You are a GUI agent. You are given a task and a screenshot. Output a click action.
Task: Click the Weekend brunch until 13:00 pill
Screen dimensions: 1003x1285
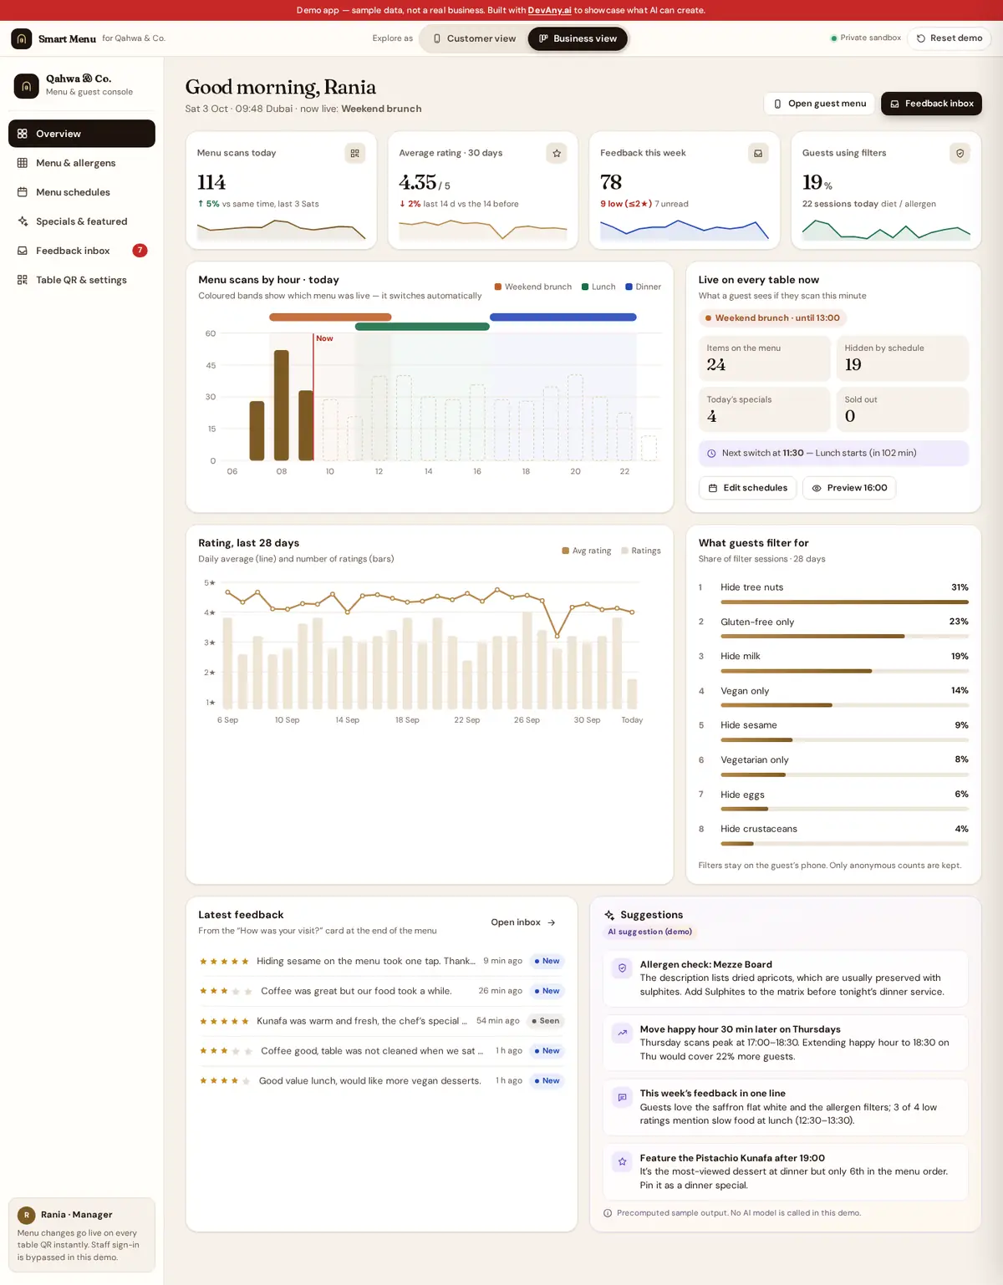tap(773, 318)
